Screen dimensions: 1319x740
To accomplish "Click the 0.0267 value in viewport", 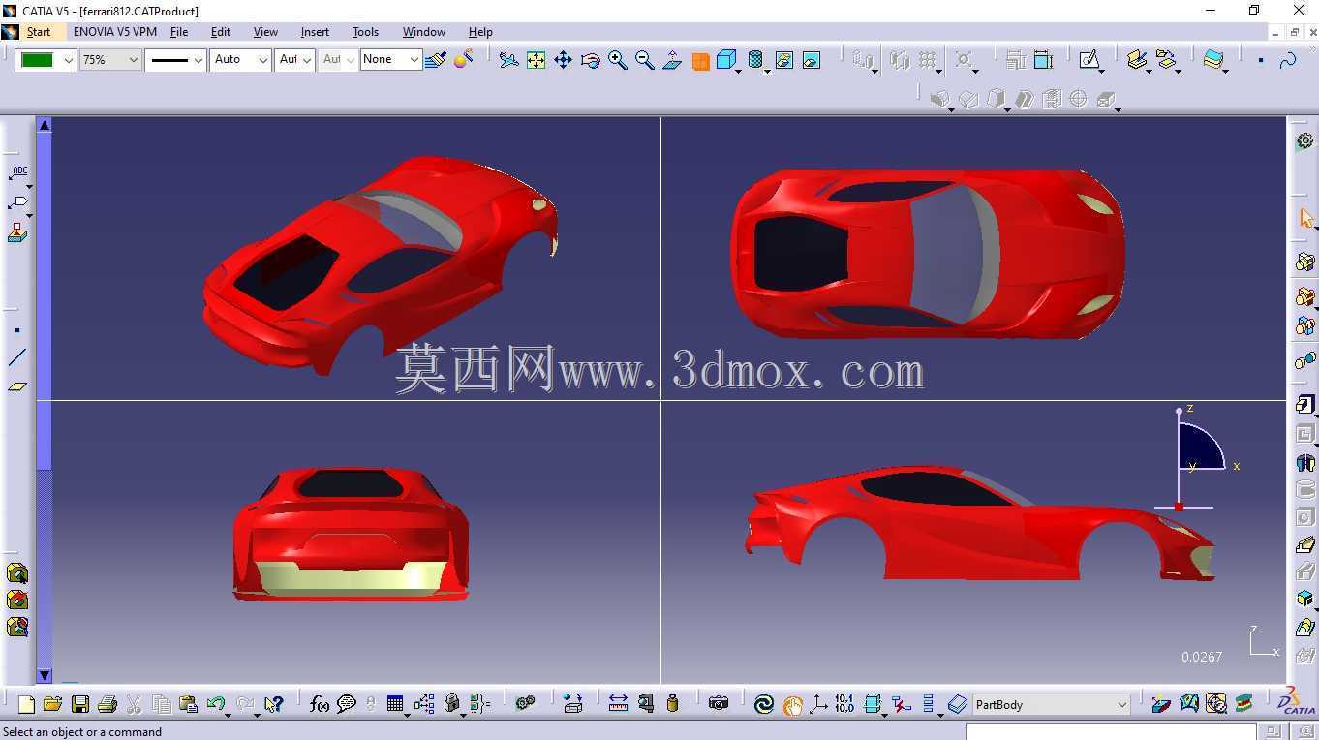I will click(x=1202, y=657).
